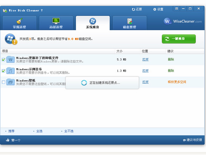Click the compact mode window button
The height and width of the screenshot is (155, 206).
coord(177,9)
